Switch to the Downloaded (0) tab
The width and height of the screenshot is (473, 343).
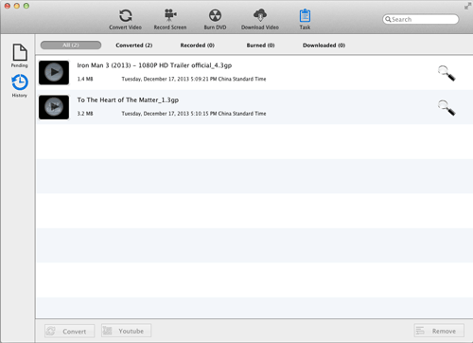tap(324, 45)
